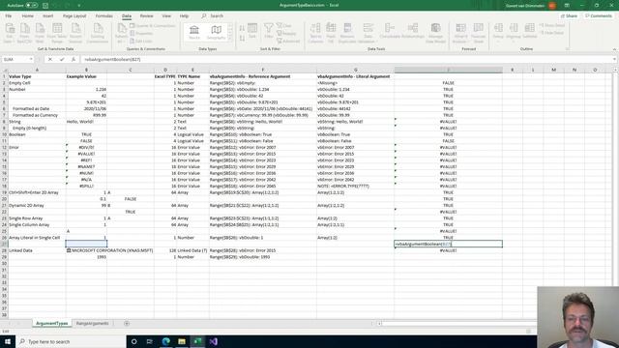Expand the formula bar
The image size is (619, 348).
(x=614, y=59)
